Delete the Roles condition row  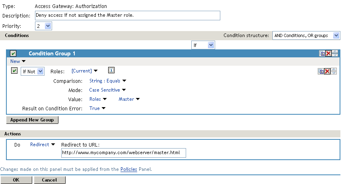coord(327,71)
